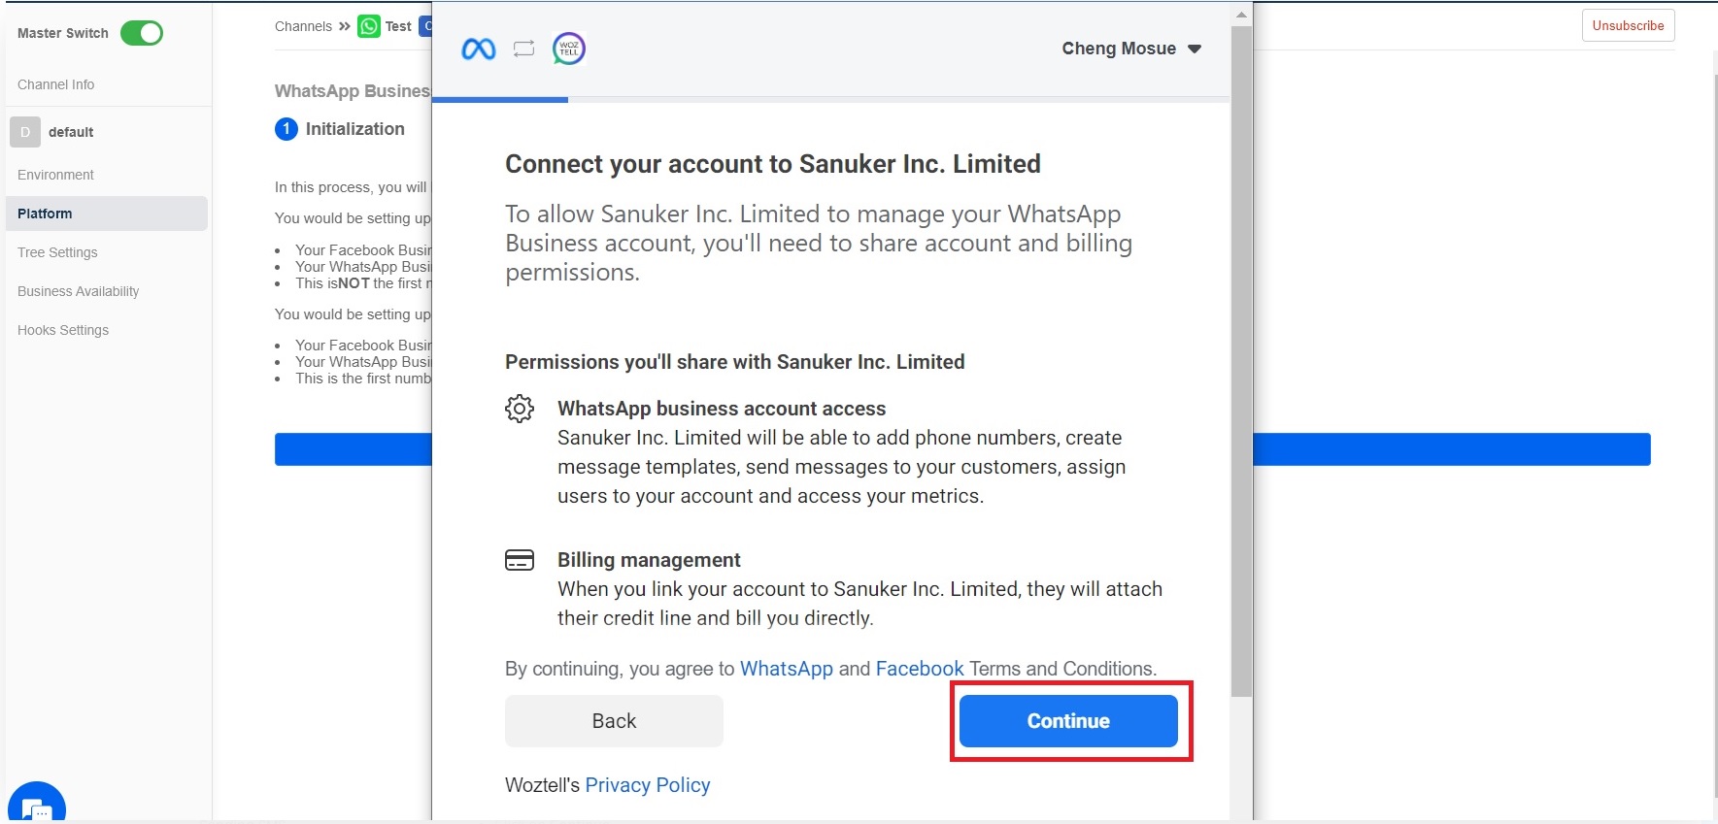
Task: Click the WhatsApp channel icon in breadcrumb
Action: coord(369,26)
